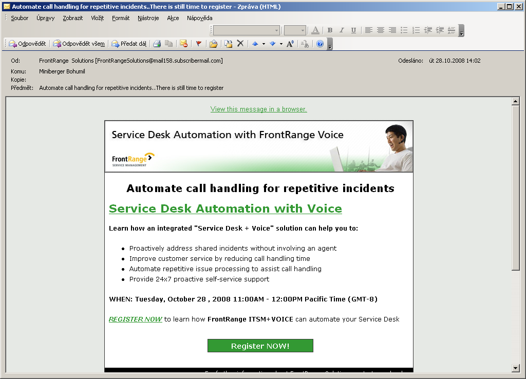Click the envelope icon in title bar

pyautogui.click(x=7, y=6)
